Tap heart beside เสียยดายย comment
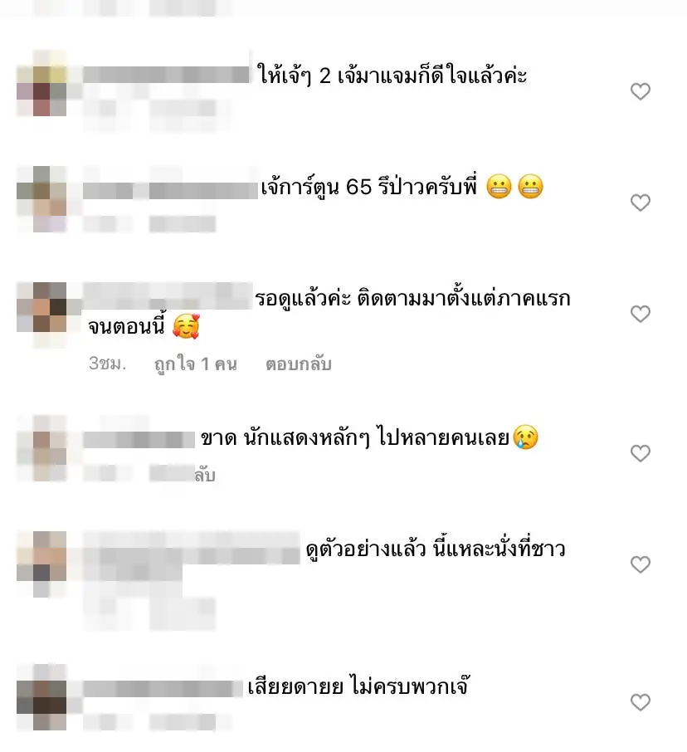Viewport: 687px width, 752px height. click(640, 702)
